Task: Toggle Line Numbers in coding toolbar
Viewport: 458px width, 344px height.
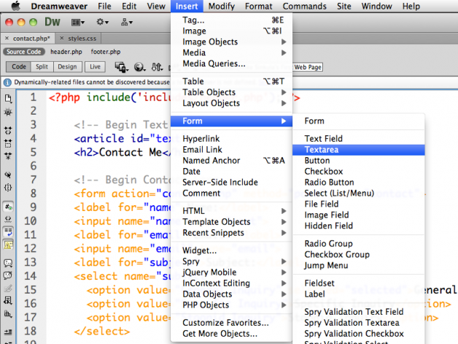Action: click(x=8, y=207)
